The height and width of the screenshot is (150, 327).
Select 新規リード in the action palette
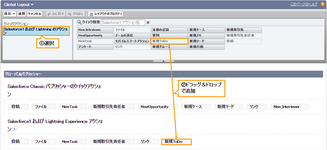coord(206,41)
